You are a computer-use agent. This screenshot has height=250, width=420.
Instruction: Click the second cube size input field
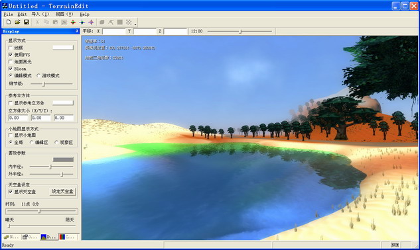[41, 118]
